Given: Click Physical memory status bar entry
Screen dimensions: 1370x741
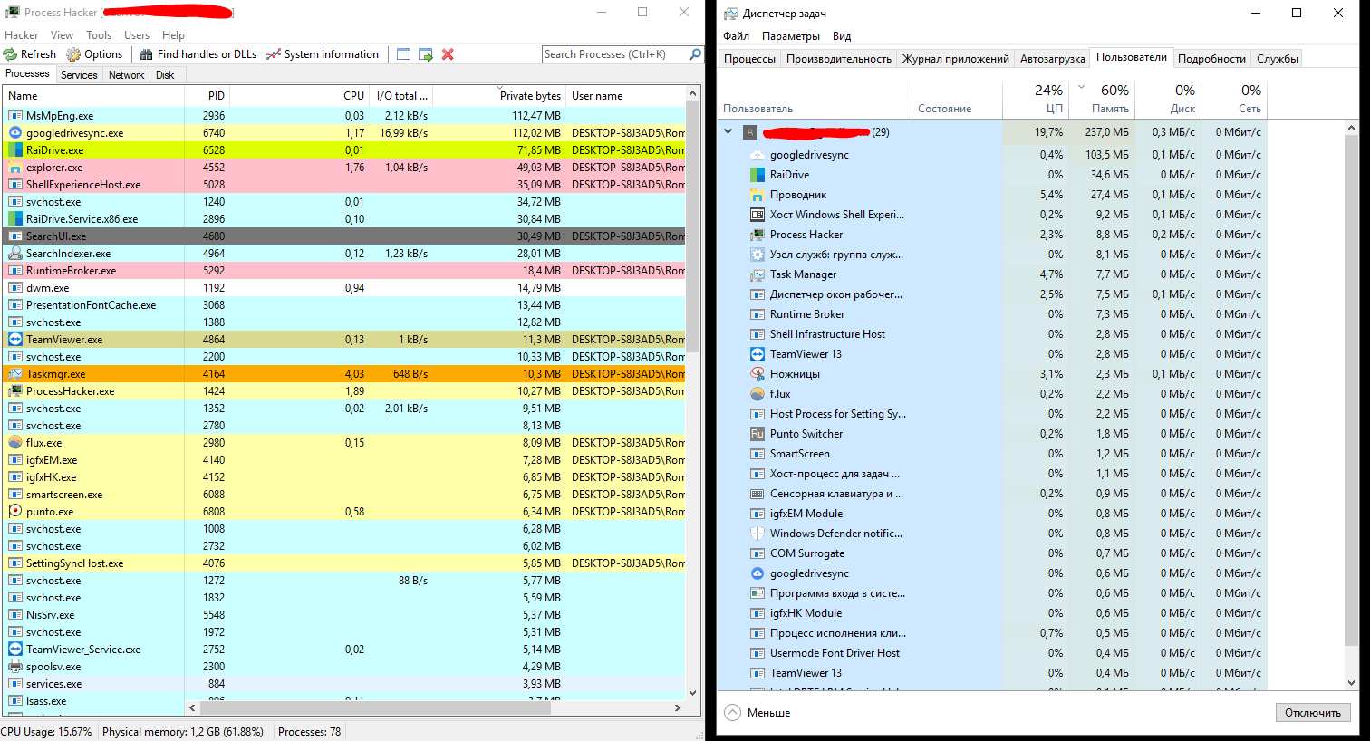Looking at the screenshot, I should 183,732.
